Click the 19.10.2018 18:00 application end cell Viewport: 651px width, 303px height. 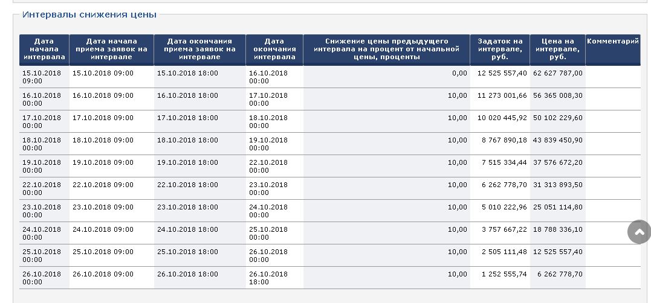click(x=187, y=162)
